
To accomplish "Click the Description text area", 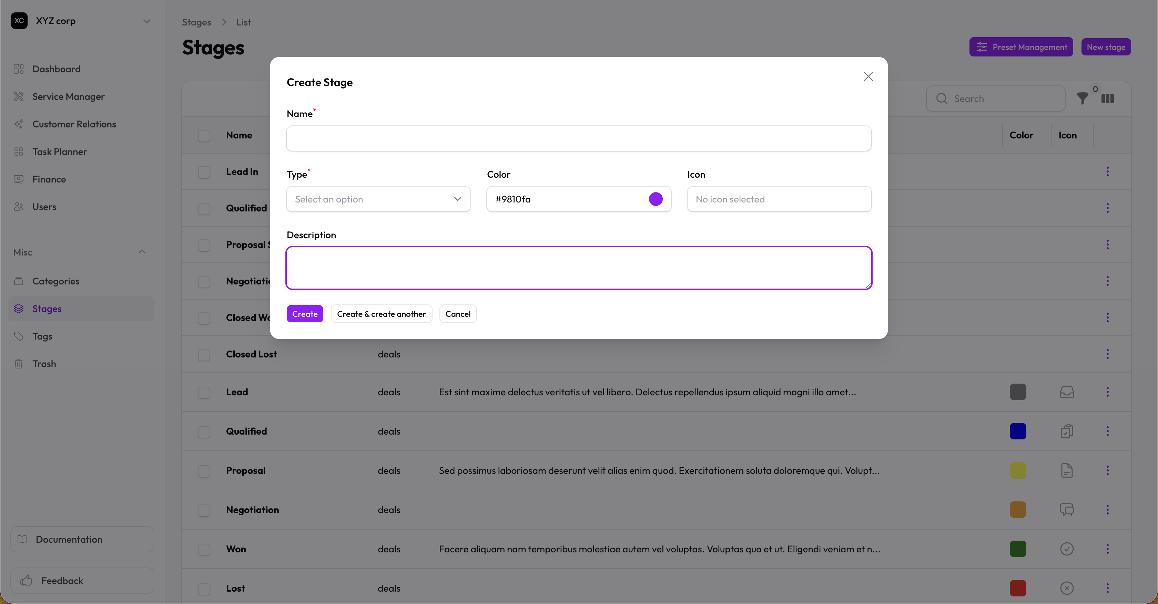I will tap(579, 268).
